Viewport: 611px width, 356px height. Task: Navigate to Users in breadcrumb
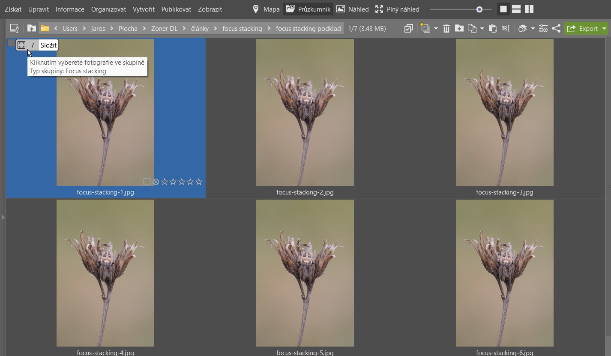70,29
